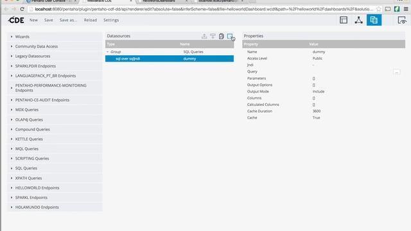The image size is (411, 231).
Task: Expand SPARKLPDIR Endpoints section
Action: tap(55, 66)
